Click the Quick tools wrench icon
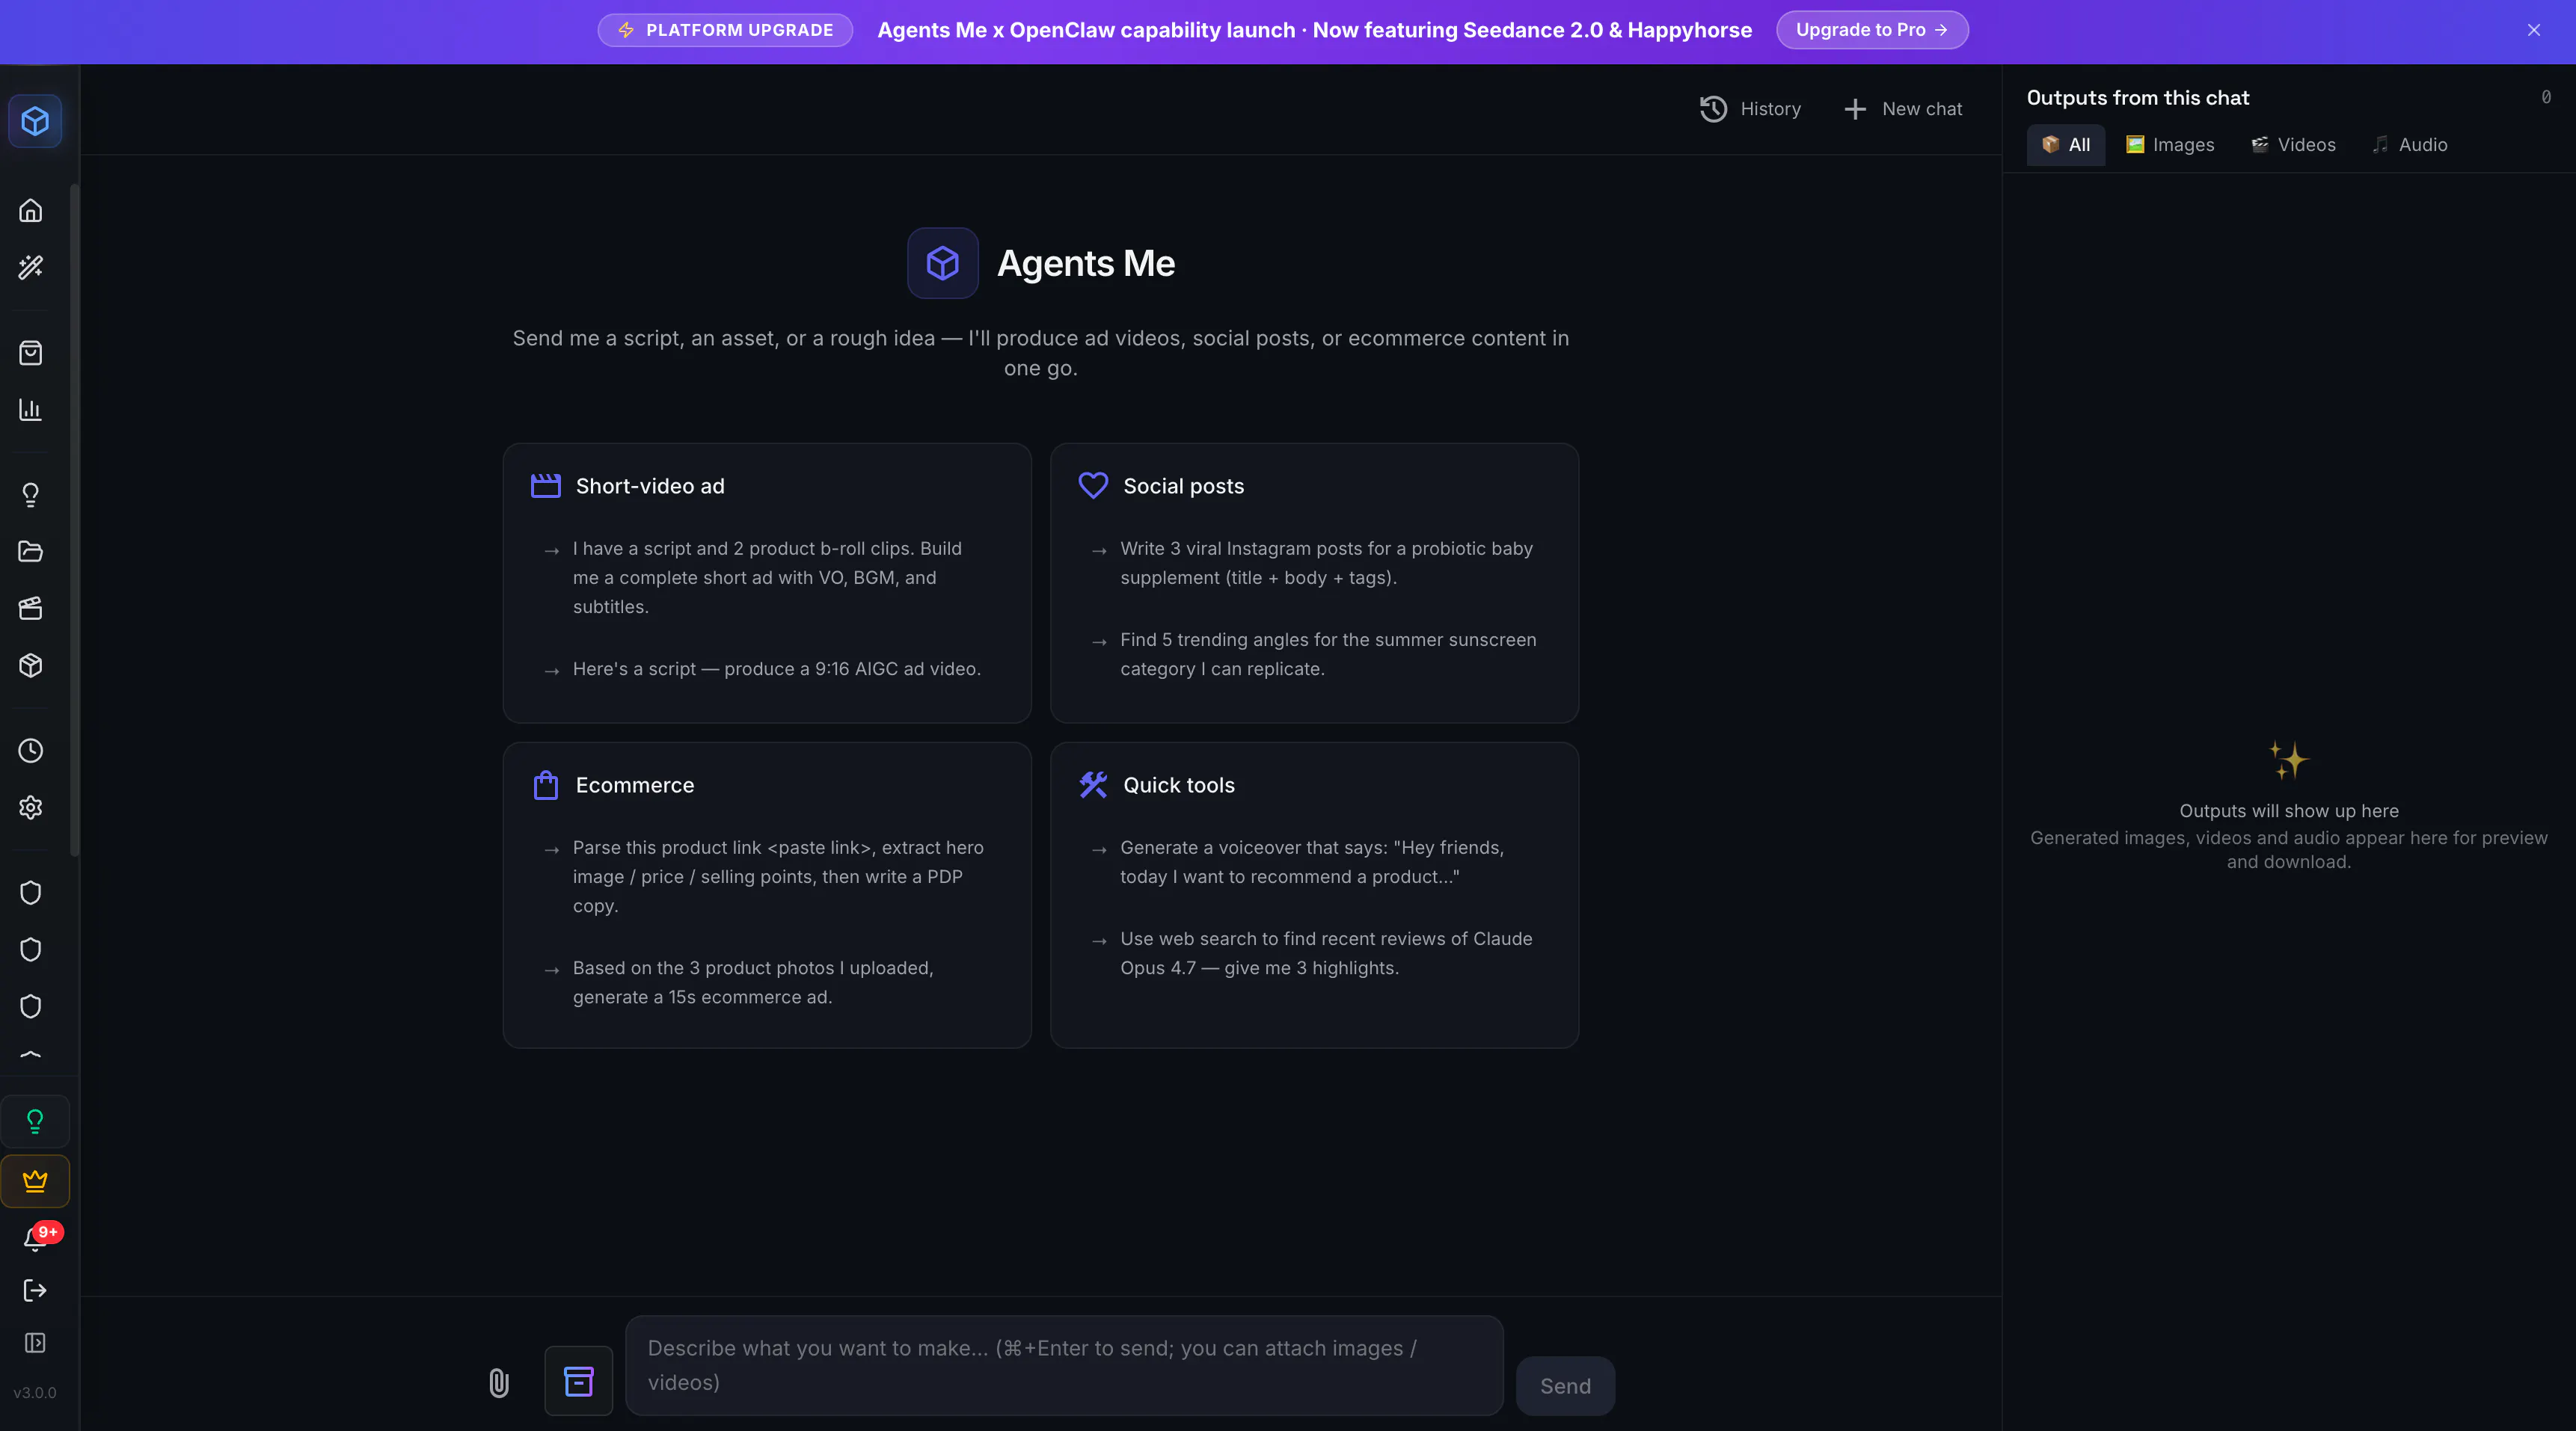Screen dimensions: 2576x1431 pyautogui.click(x=1093, y=784)
